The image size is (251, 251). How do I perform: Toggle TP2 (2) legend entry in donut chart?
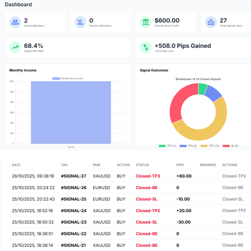188,146
